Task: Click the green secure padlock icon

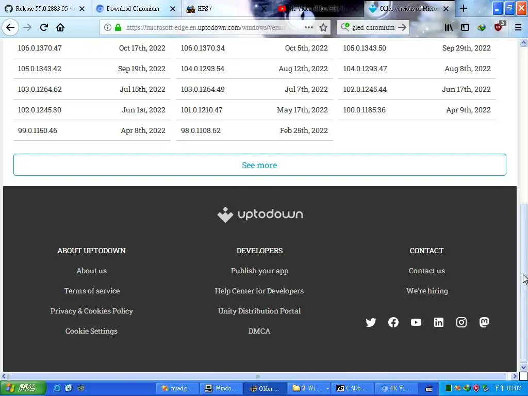Action: coord(118,27)
